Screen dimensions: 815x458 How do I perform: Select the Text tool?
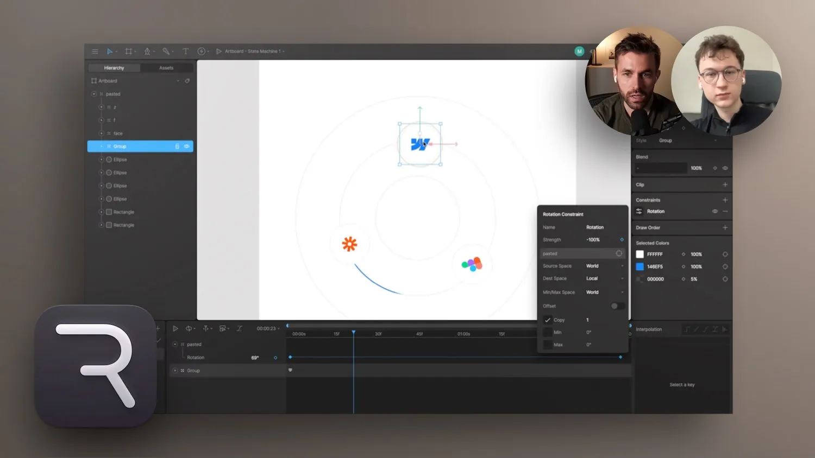click(x=185, y=52)
